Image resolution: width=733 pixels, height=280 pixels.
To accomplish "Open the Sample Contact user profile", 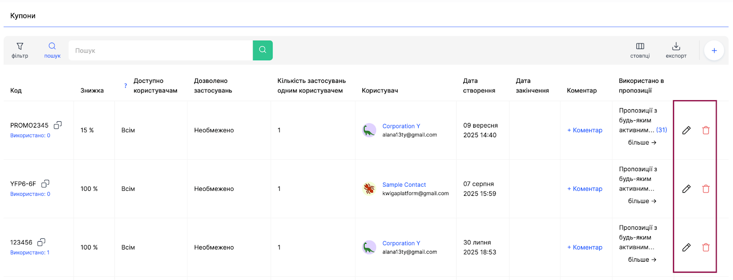I will coord(404,185).
